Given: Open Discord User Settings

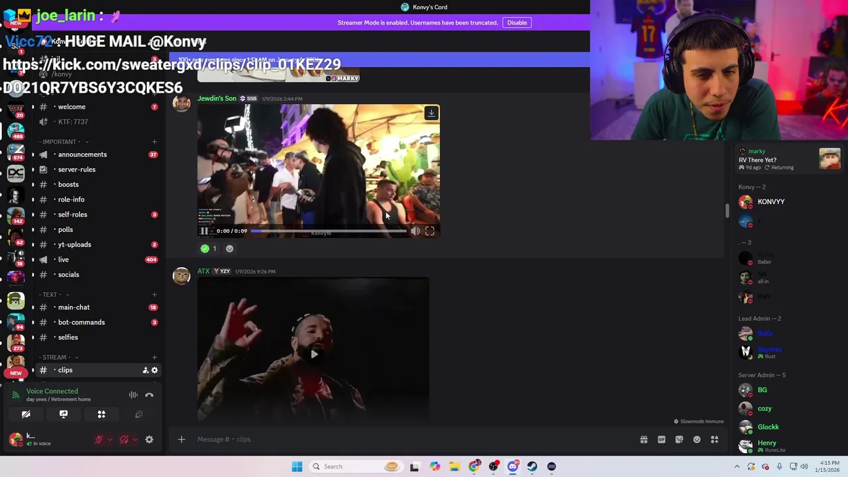Looking at the screenshot, I should point(149,439).
